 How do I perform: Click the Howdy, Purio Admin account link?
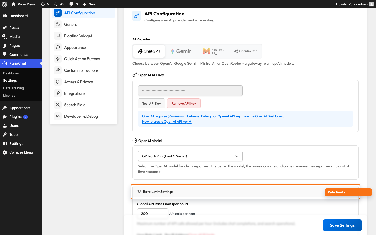355,4
